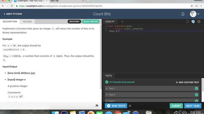This screenshot has width=204, height=114.
Task: Reload the page
Action: coord(12,6)
